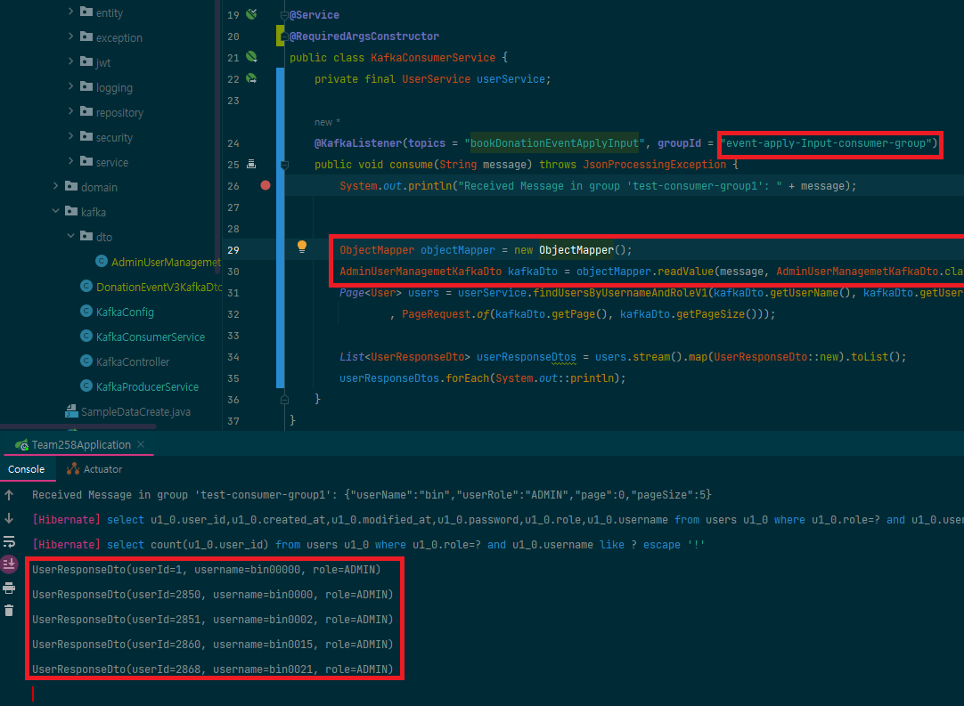Image resolution: width=964 pixels, height=706 pixels.
Task: Click the print console icon
Action: pos(9,588)
